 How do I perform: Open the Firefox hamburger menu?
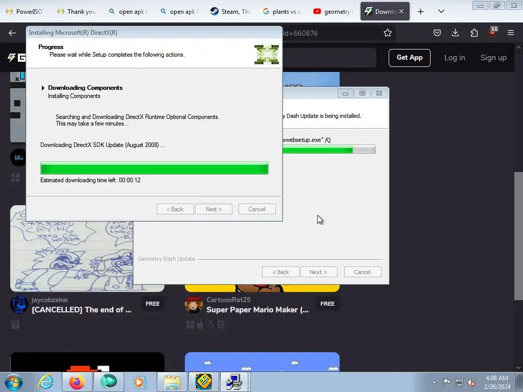pyautogui.click(x=511, y=33)
